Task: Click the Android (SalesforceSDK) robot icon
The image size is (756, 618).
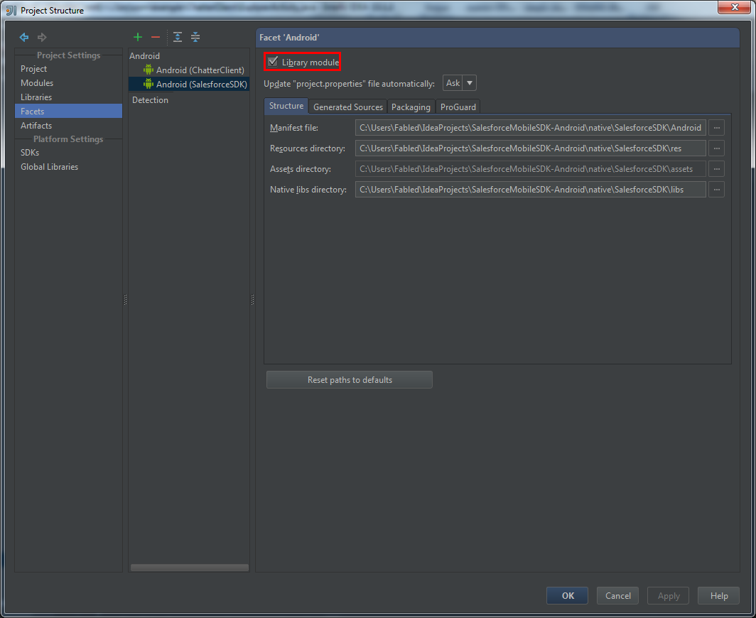Action: pos(148,84)
